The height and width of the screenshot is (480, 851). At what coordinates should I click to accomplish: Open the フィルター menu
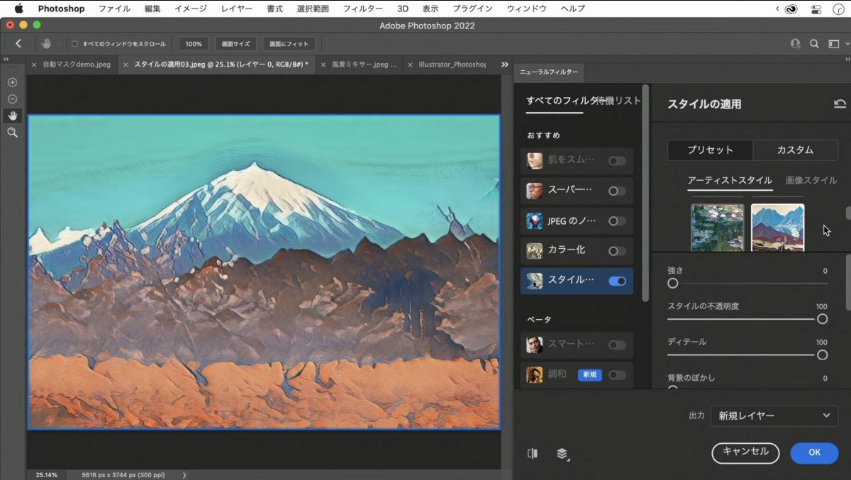click(362, 9)
